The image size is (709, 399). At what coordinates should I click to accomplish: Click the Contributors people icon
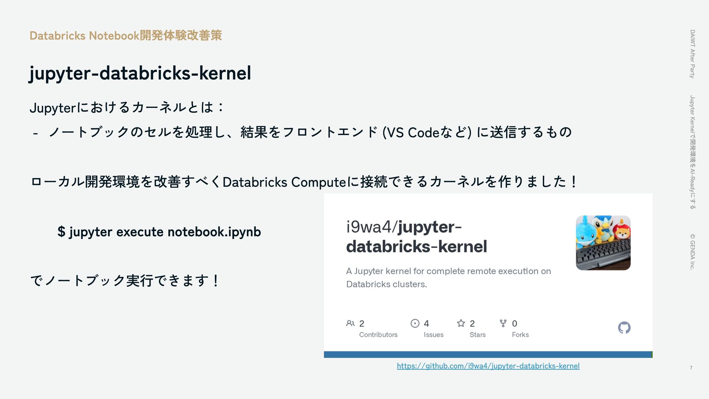click(x=350, y=323)
